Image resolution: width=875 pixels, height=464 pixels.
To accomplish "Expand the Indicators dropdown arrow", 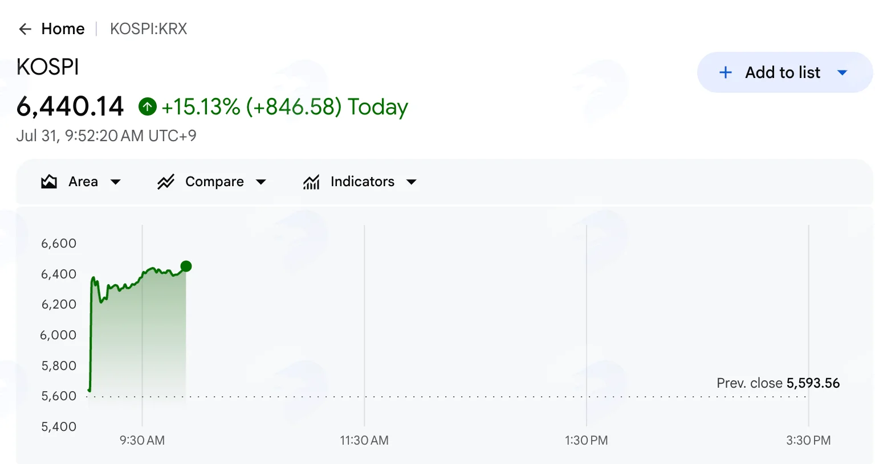I will 412,182.
